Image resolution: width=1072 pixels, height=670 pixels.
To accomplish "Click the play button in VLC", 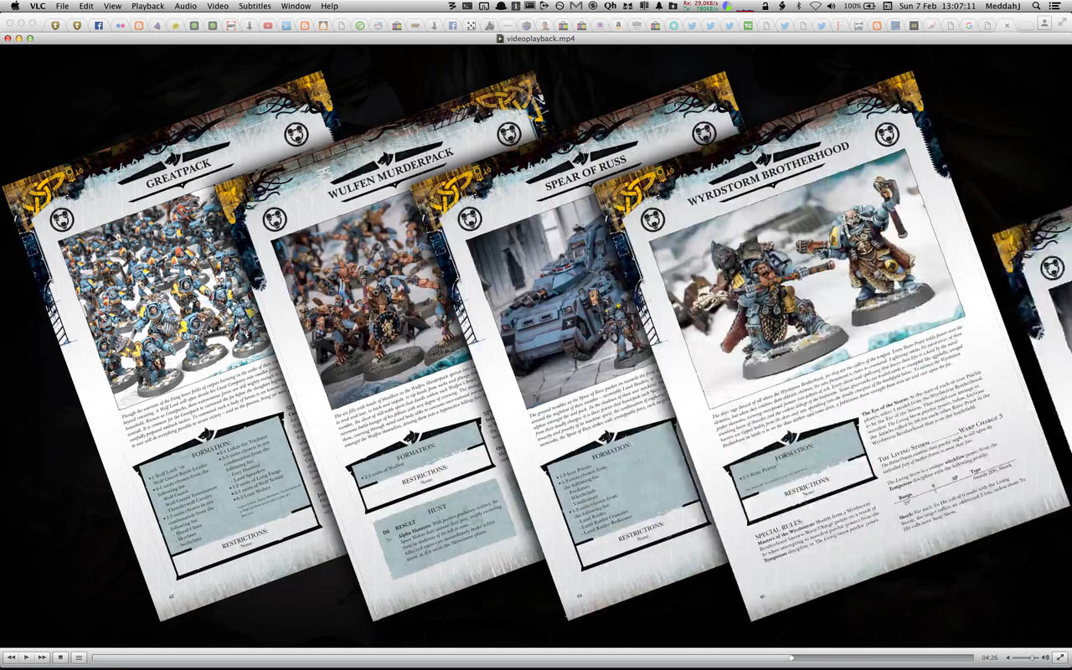I will pos(27,657).
